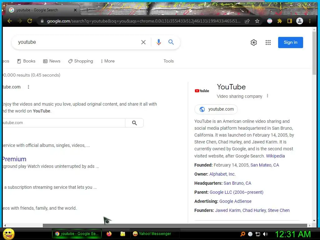Image resolution: width=320 pixels, height=240 pixels.
Task: Bookmark this page with the star icon
Action: point(257,21)
